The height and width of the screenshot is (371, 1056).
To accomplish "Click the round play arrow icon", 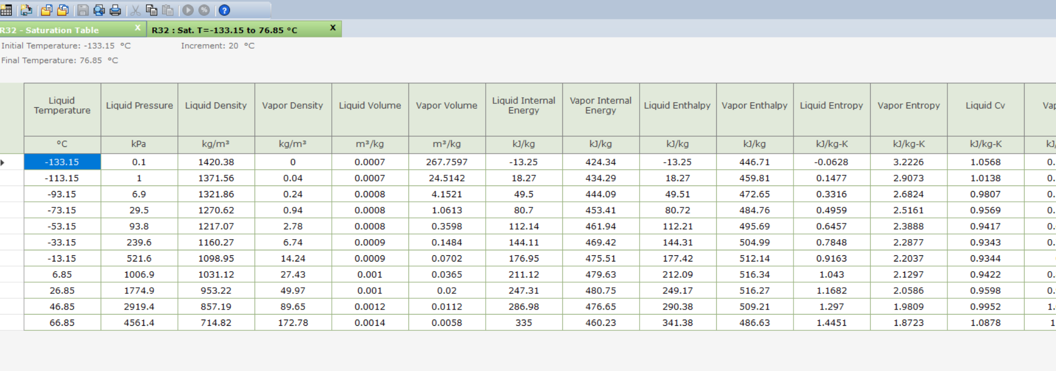I will (x=188, y=10).
